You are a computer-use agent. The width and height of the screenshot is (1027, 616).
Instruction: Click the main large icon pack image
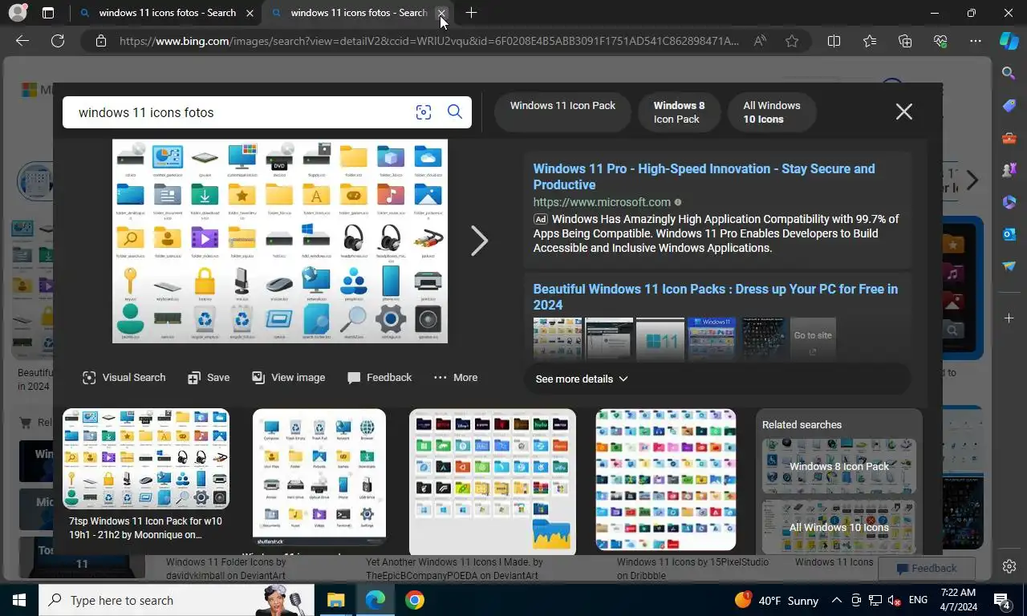280,241
